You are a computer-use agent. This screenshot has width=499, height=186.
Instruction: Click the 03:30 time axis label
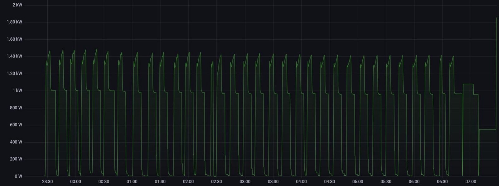273,182
